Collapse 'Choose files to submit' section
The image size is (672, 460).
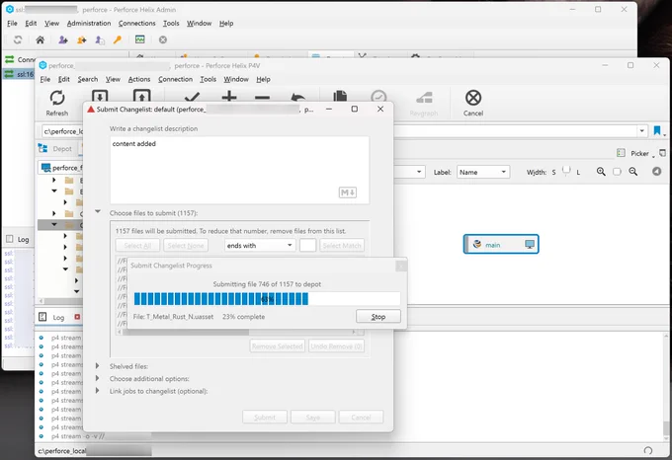[98, 212]
